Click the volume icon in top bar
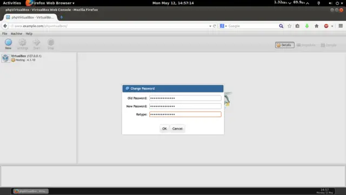Viewport: 346px width, 195px height. coord(330,3)
